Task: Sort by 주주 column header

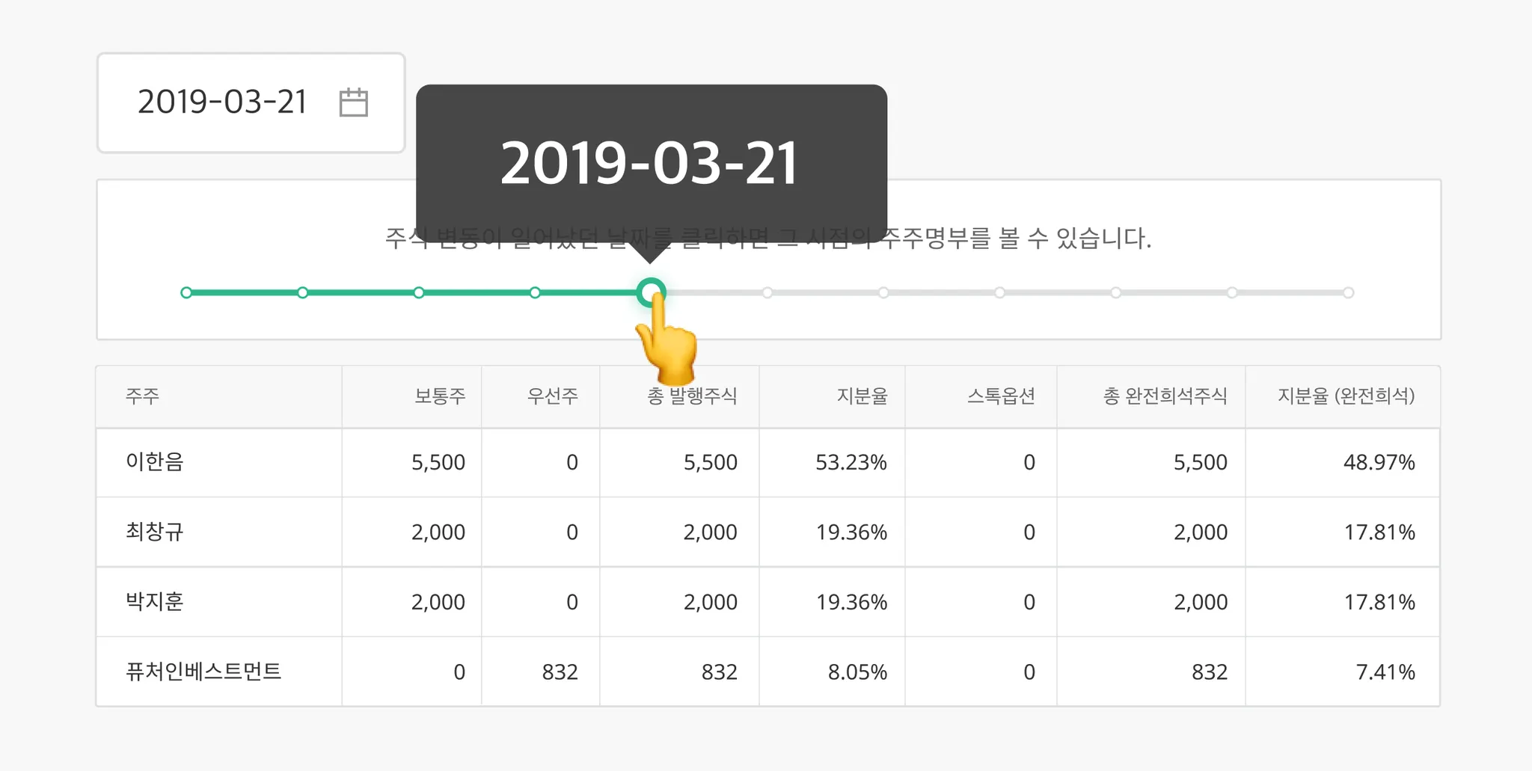Action: tap(142, 396)
